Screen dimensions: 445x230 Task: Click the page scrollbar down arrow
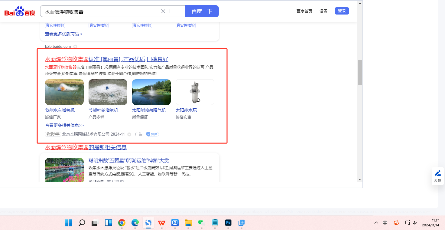pos(360,179)
